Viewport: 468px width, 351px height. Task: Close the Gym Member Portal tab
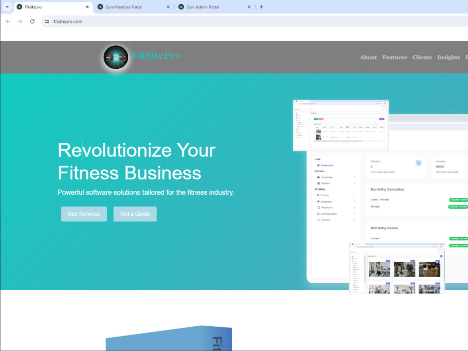coord(168,7)
